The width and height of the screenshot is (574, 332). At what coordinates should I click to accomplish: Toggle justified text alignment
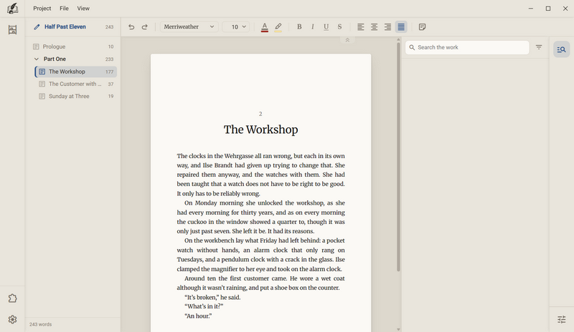(x=401, y=26)
